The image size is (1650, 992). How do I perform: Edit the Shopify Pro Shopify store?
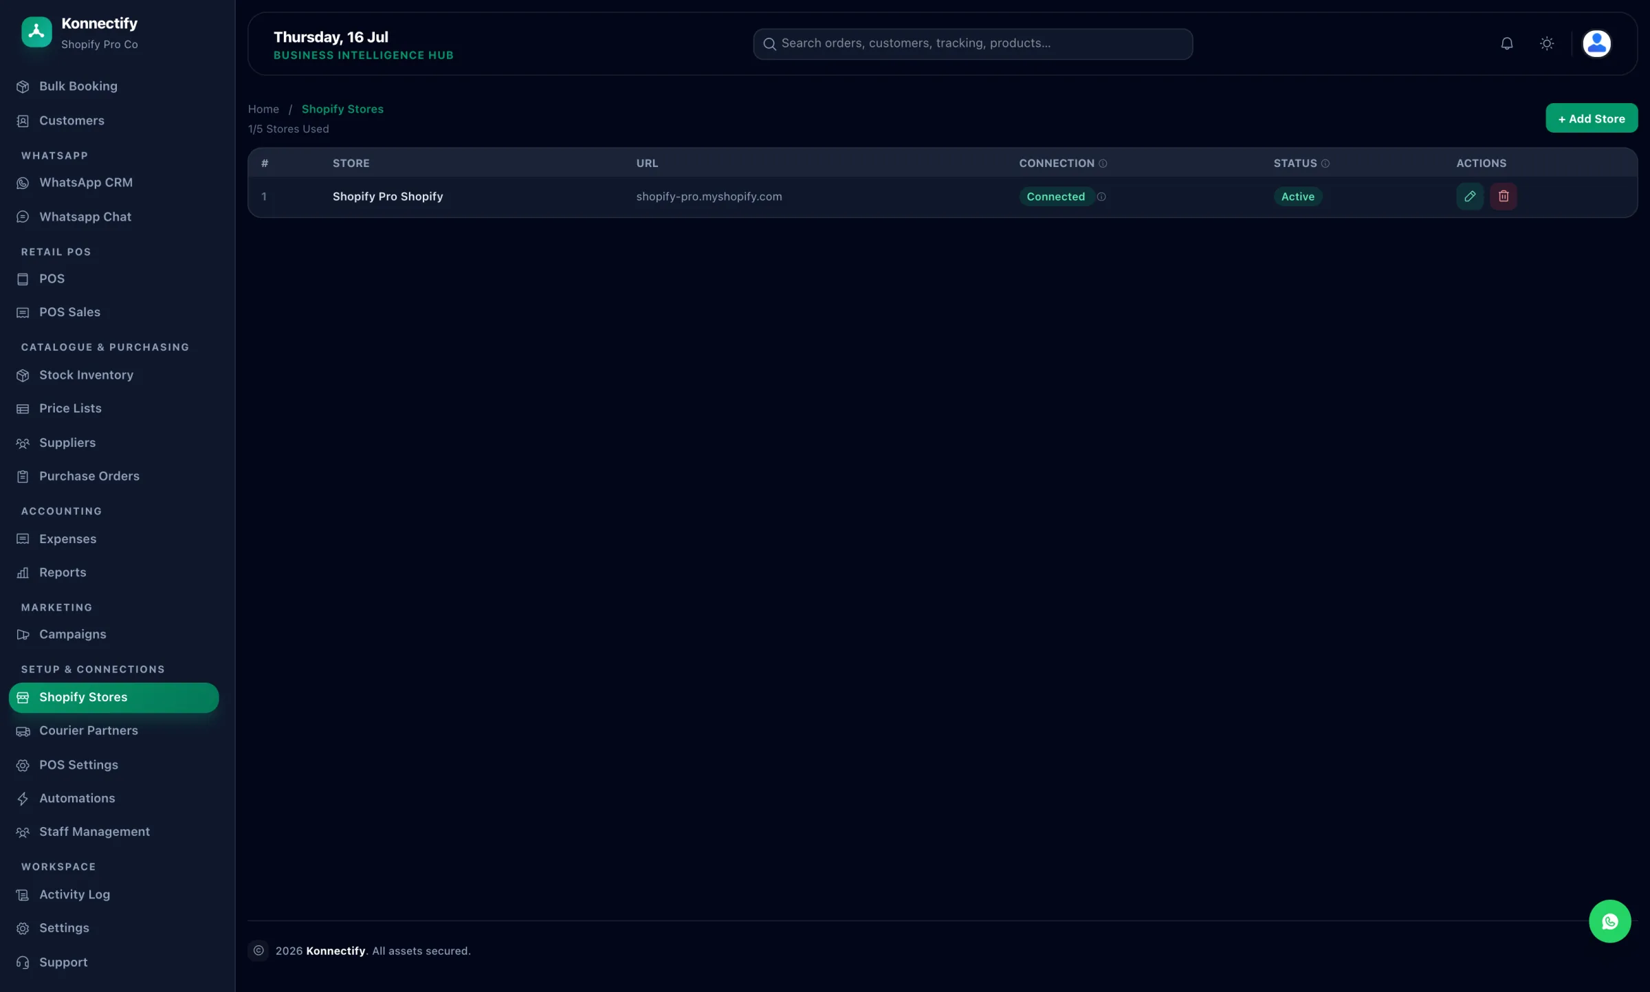[x=1469, y=196]
